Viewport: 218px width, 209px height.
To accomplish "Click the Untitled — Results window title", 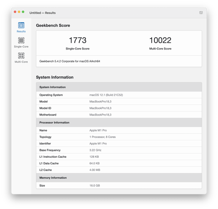I will click(x=43, y=13).
